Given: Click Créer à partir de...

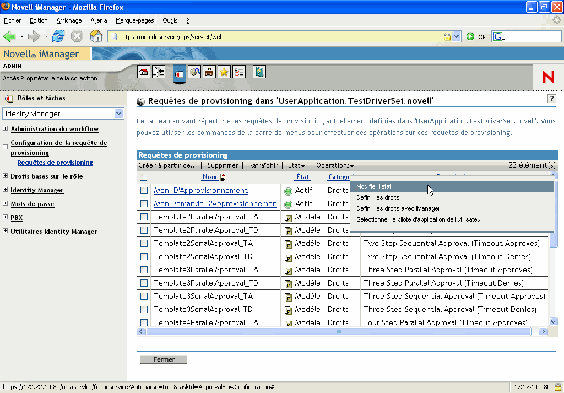Looking at the screenshot, I should coord(167,165).
